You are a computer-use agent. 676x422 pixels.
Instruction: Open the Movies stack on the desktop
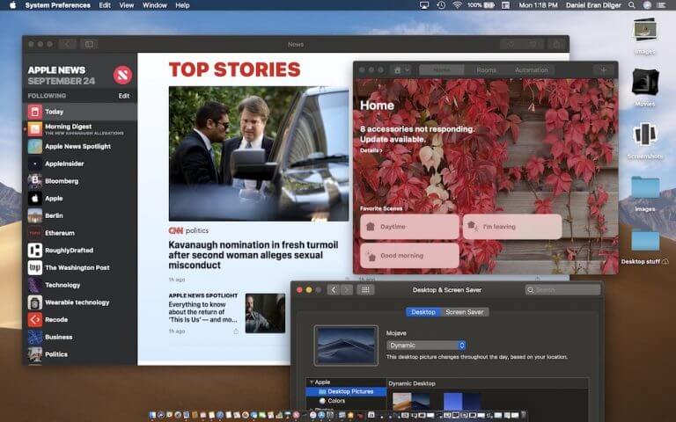point(645,82)
